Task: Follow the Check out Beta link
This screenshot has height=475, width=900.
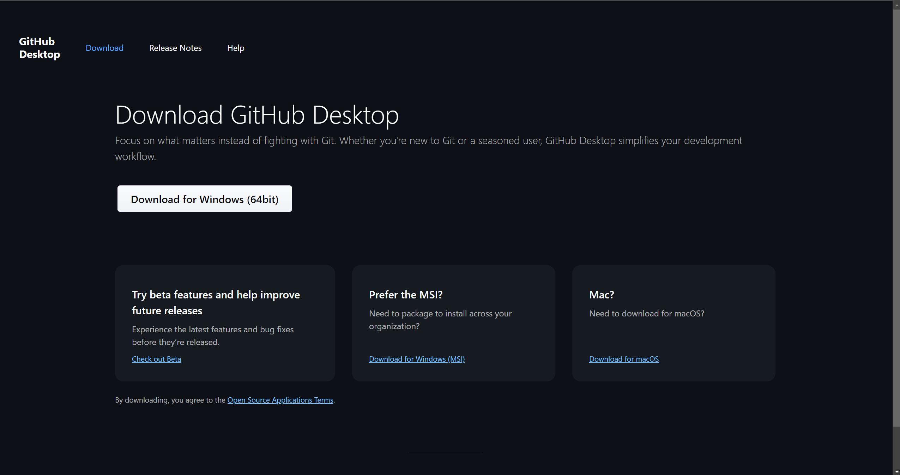Action: 156,359
